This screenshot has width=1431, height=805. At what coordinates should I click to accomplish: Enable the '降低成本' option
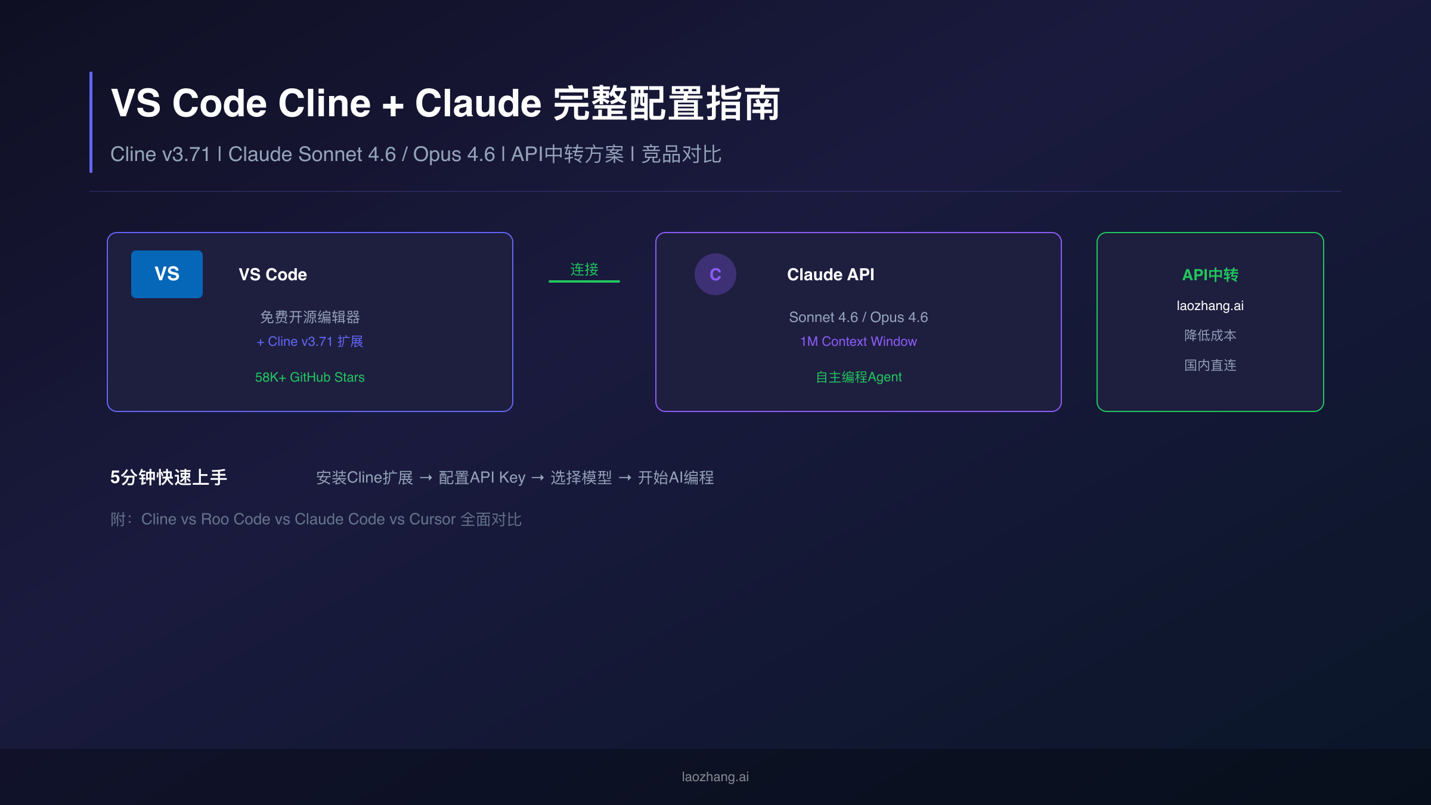(x=1210, y=336)
